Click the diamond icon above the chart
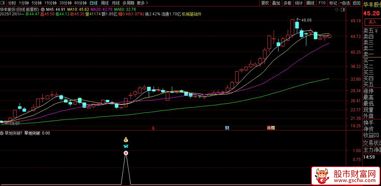 coord(337,10)
